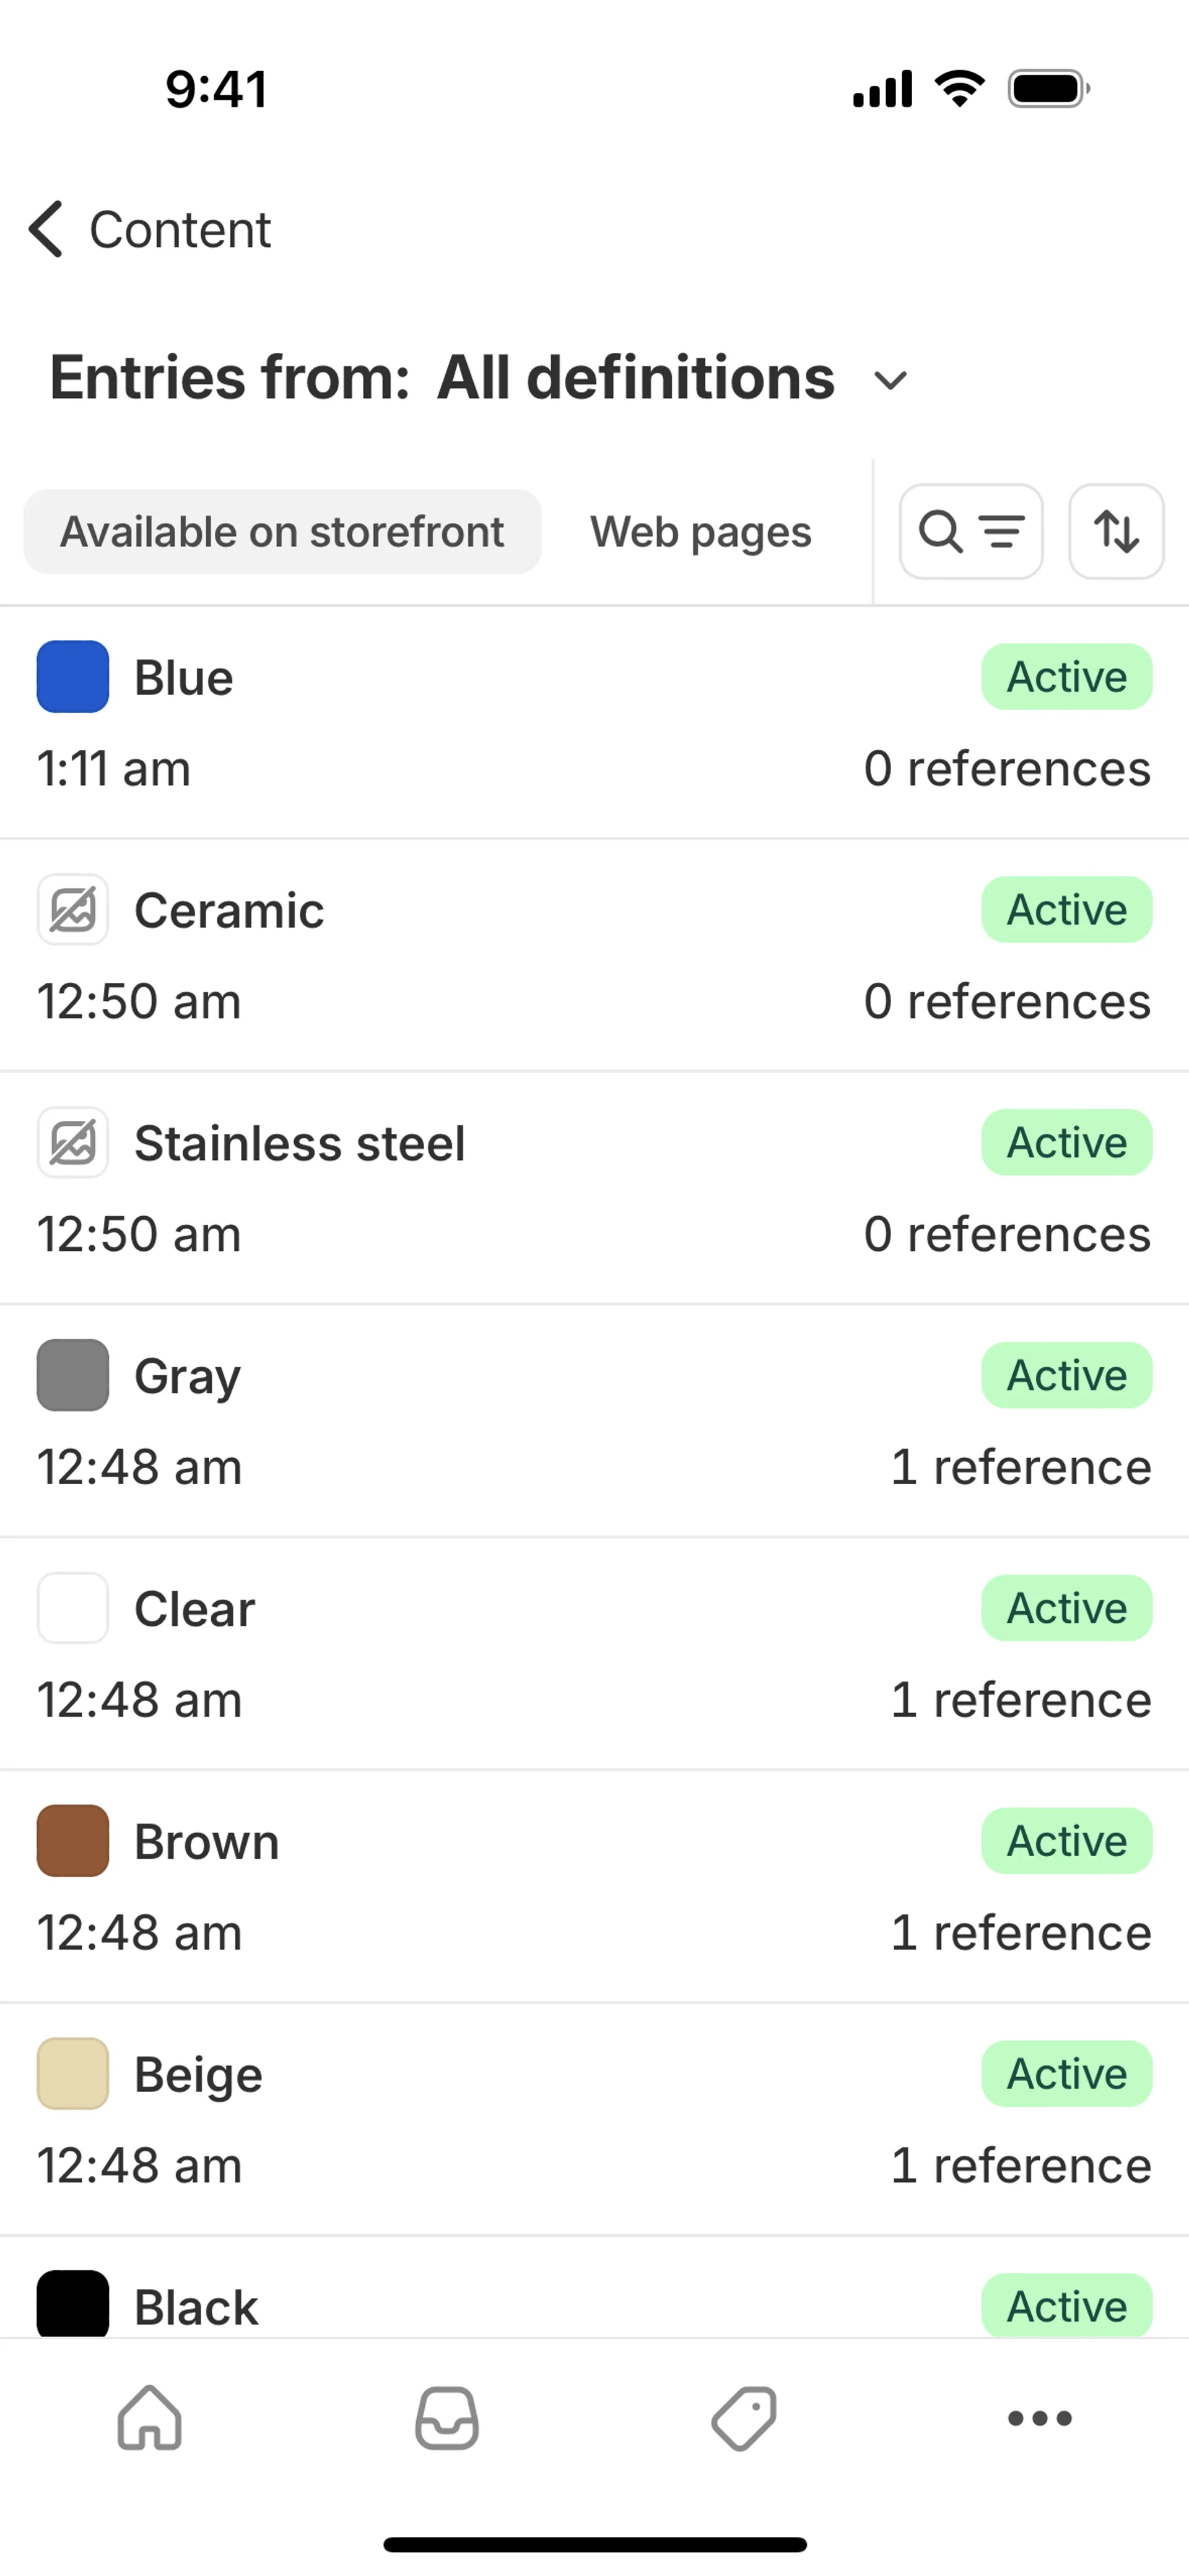Open the Products tag tab
This screenshot has width=1189, height=2576.
[744, 2418]
